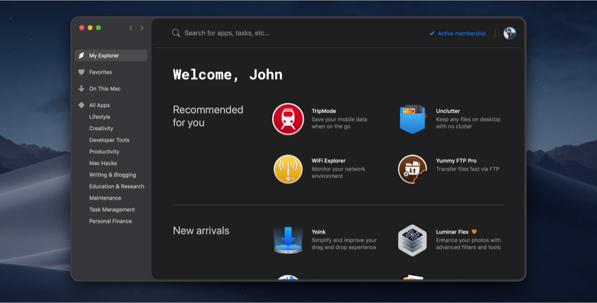597x303 pixels.
Task: Click the orange heart beside Luminar Flex
Action: coord(474,231)
